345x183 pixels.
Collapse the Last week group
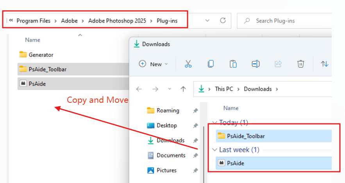pos(214,150)
